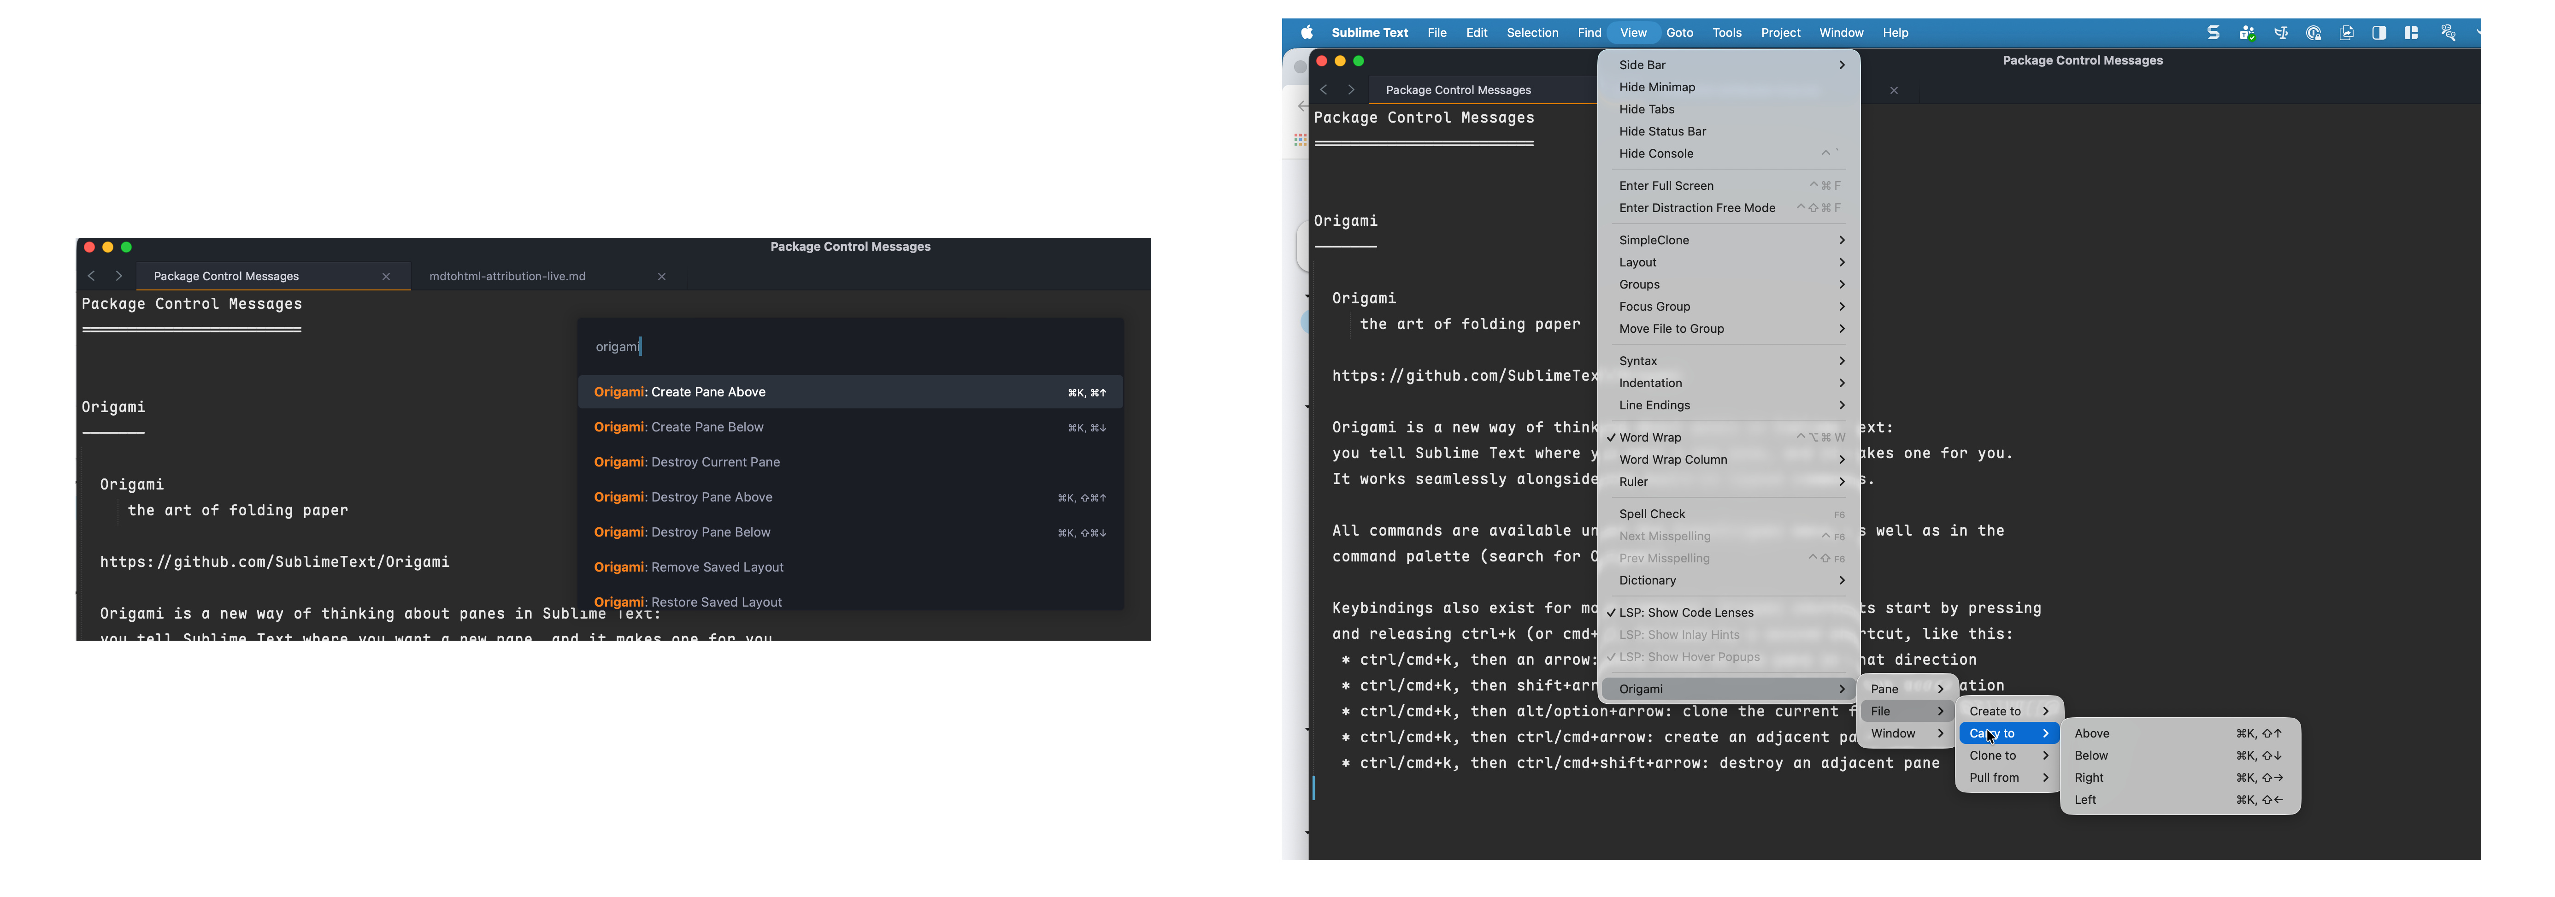
Task: Open the Microsoft Teams status icon in menu bar
Action: coord(2247,33)
